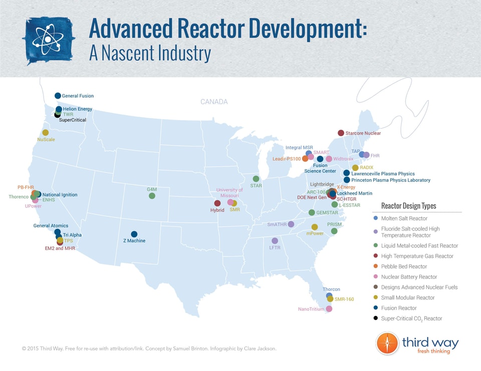
Task: Click the NuScale dot in California
Action: 45,132
